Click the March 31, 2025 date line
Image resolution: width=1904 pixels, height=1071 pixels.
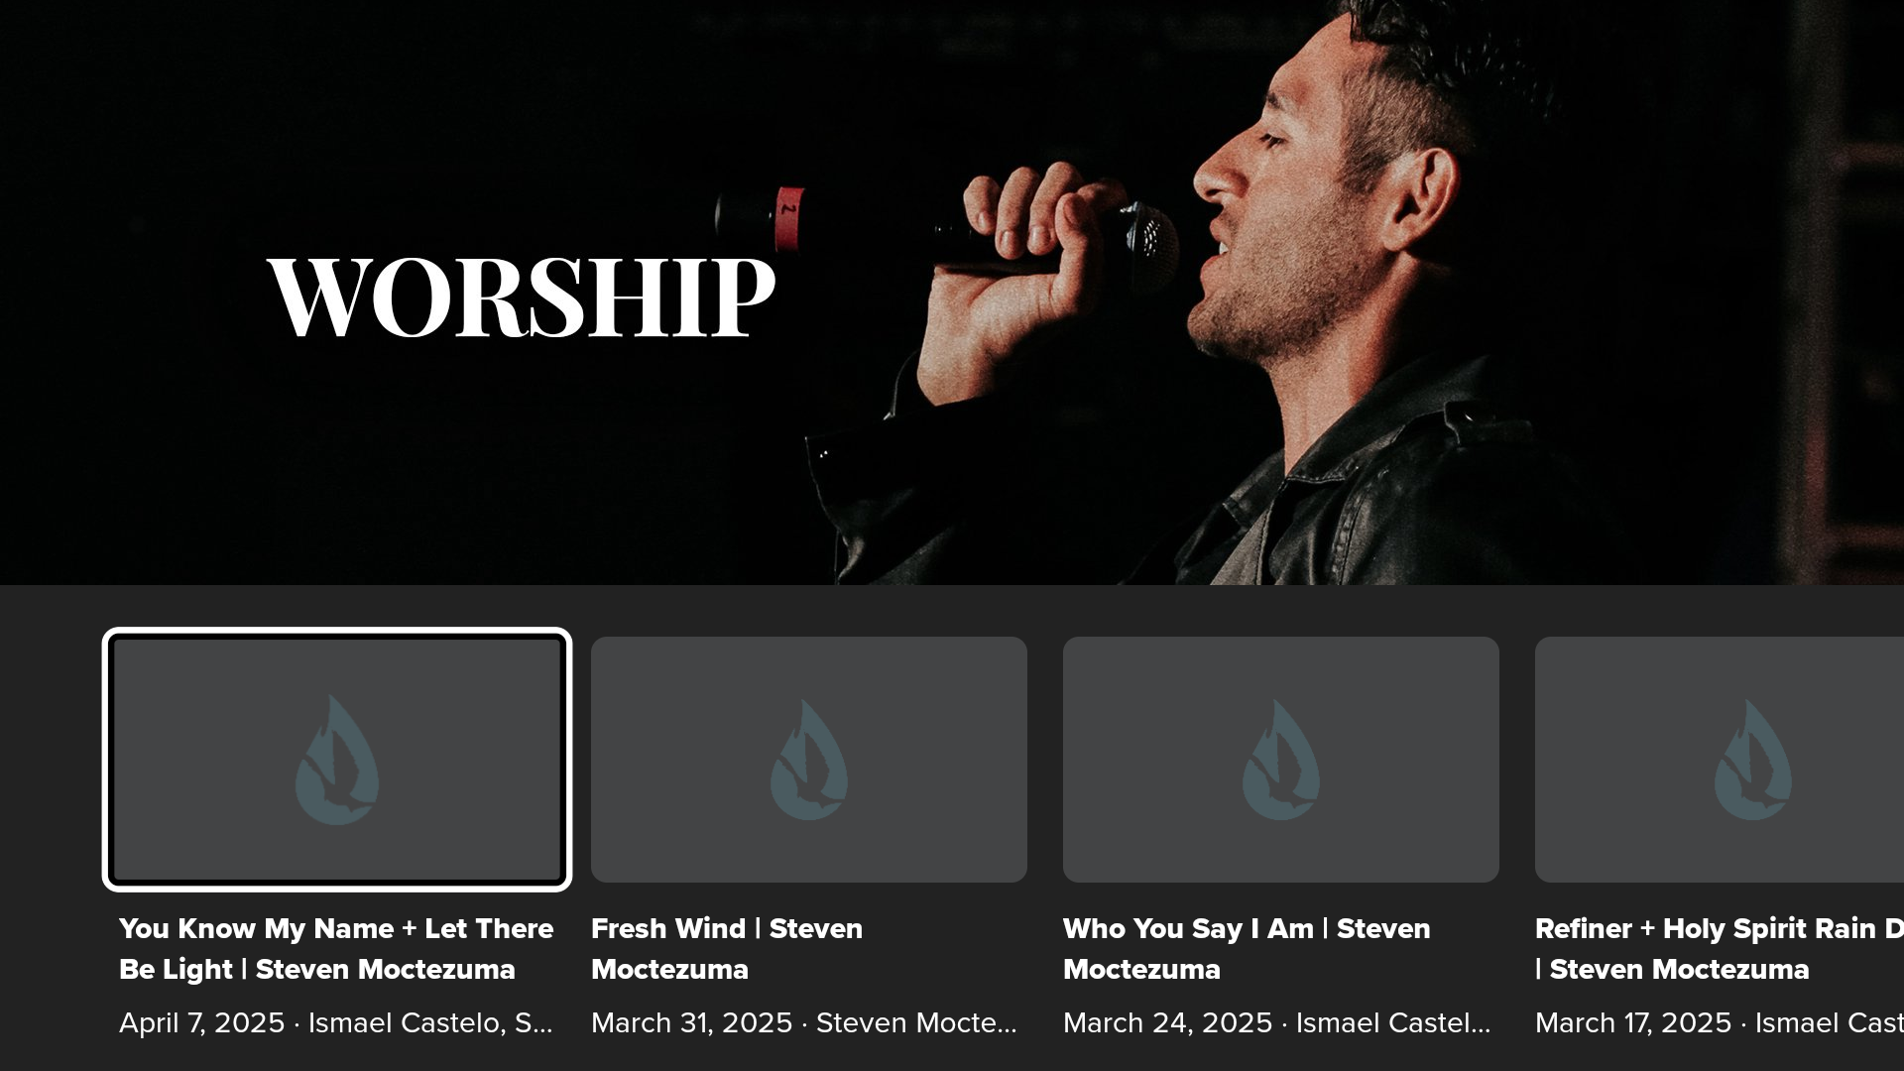(x=804, y=1022)
